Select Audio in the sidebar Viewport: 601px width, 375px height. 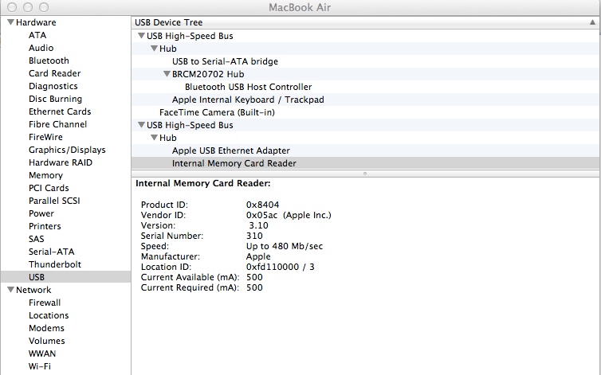click(41, 48)
